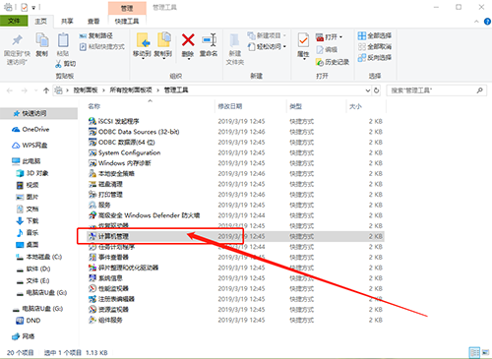
Task: Open the Open (打开) dropdown arrow in ribbon
Action: coord(341,37)
